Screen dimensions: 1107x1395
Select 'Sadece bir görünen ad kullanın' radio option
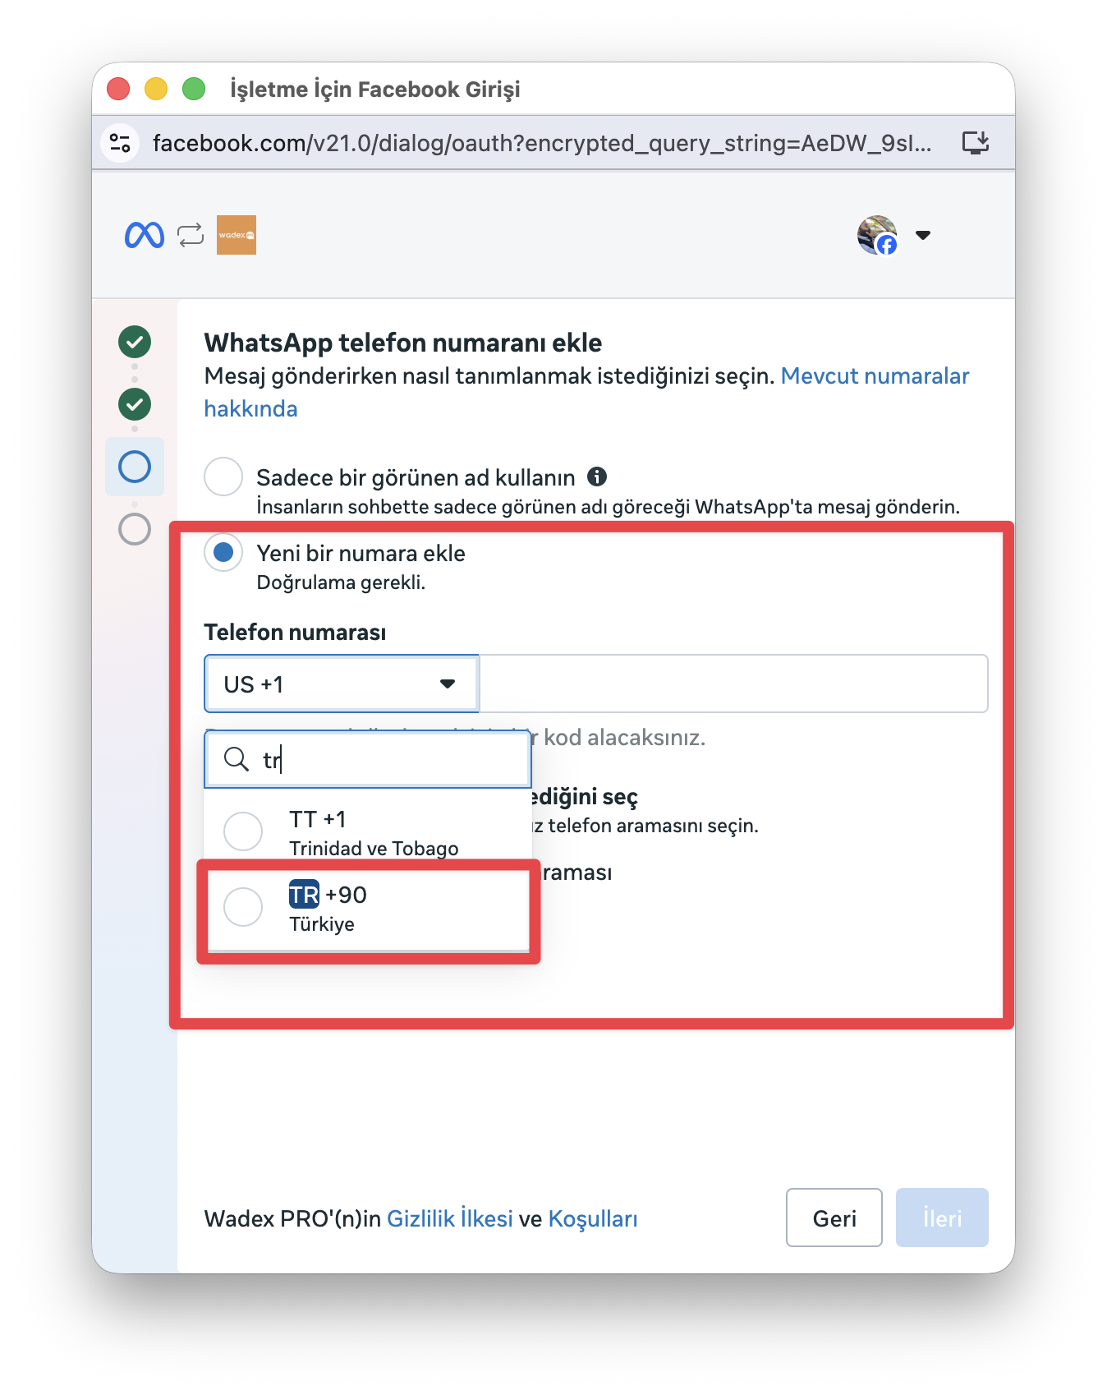click(x=223, y=477)
